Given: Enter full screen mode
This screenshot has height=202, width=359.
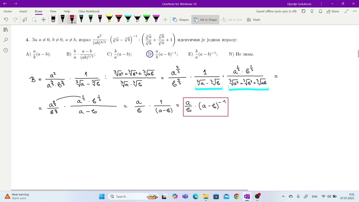Looking at the screenshot, I should (x=346, y=11).
